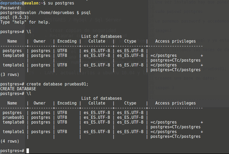The width and height of the screenshot is (229, 154).
Task: Click the 'Access privileges' header of the 3-row table
Action: click(175, 42)
